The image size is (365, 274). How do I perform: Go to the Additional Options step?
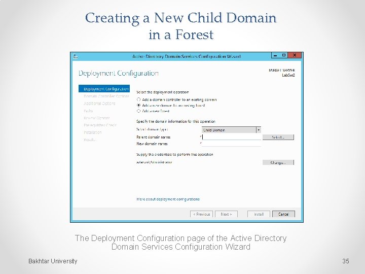click(100, 104)
